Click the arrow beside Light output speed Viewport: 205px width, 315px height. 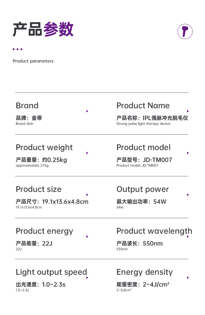click(x=87, y=278)
